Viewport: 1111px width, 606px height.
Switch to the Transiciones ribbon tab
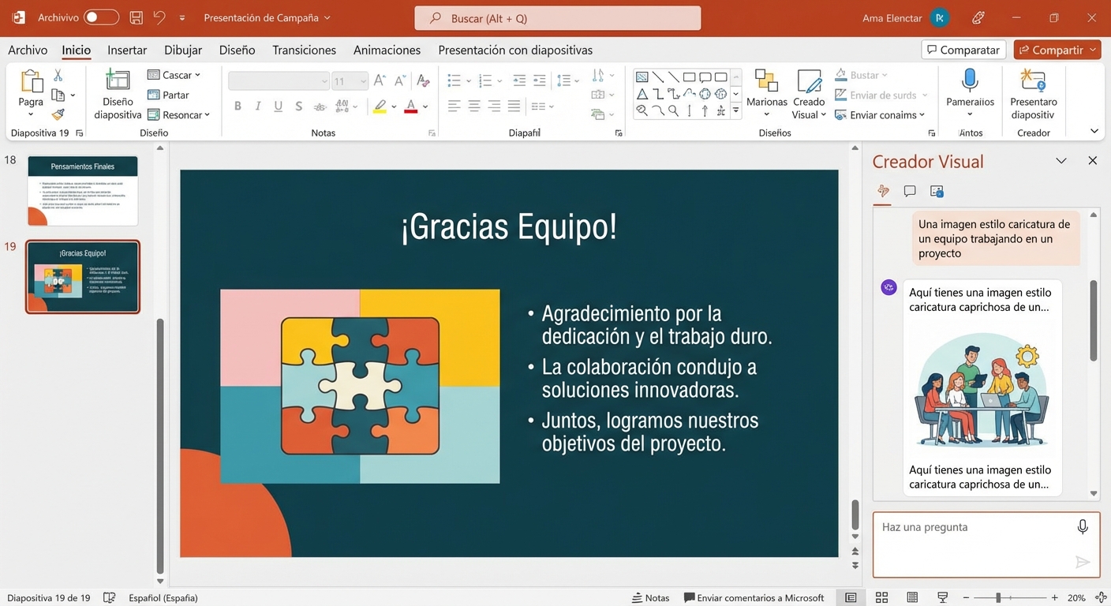304,49
